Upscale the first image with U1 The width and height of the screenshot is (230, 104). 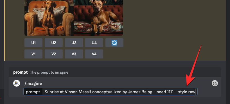[x=33, y=43]
